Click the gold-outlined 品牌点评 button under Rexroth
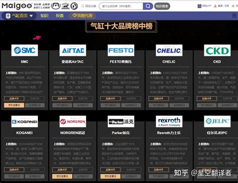Screen dimensions: 238x183 click(159, 170)
